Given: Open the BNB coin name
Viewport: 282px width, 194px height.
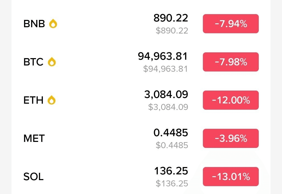Looking at the screenshot, I should click(x=34, y=24).
